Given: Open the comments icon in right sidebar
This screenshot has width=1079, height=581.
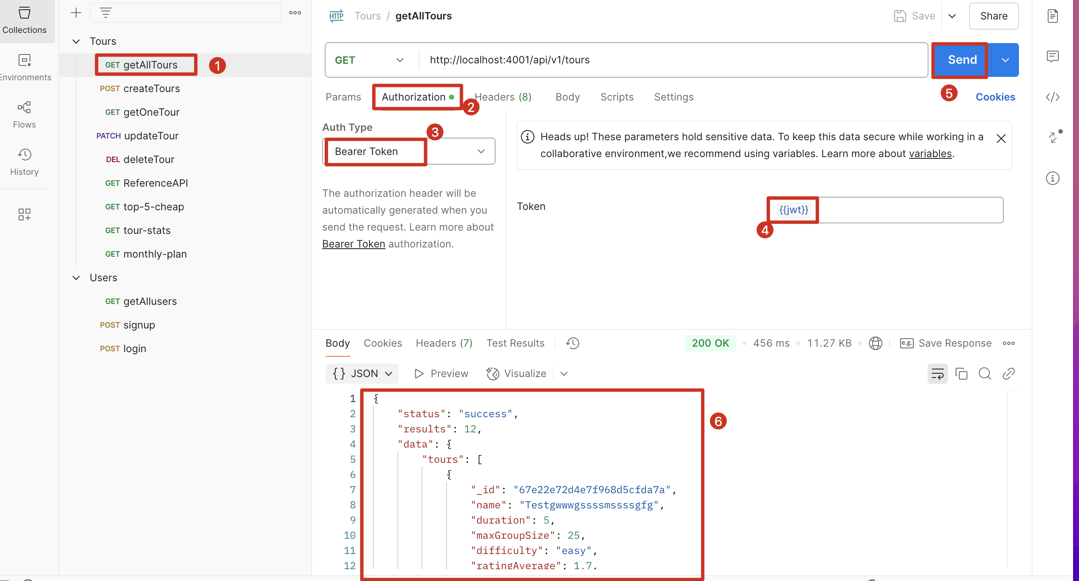Looking at the screenshot, I should [x=1052, y=56].
